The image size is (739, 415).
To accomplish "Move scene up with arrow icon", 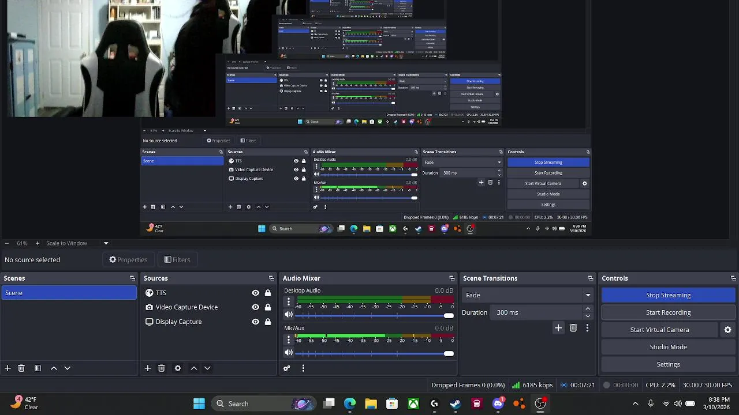I will (x=54, y=368).
